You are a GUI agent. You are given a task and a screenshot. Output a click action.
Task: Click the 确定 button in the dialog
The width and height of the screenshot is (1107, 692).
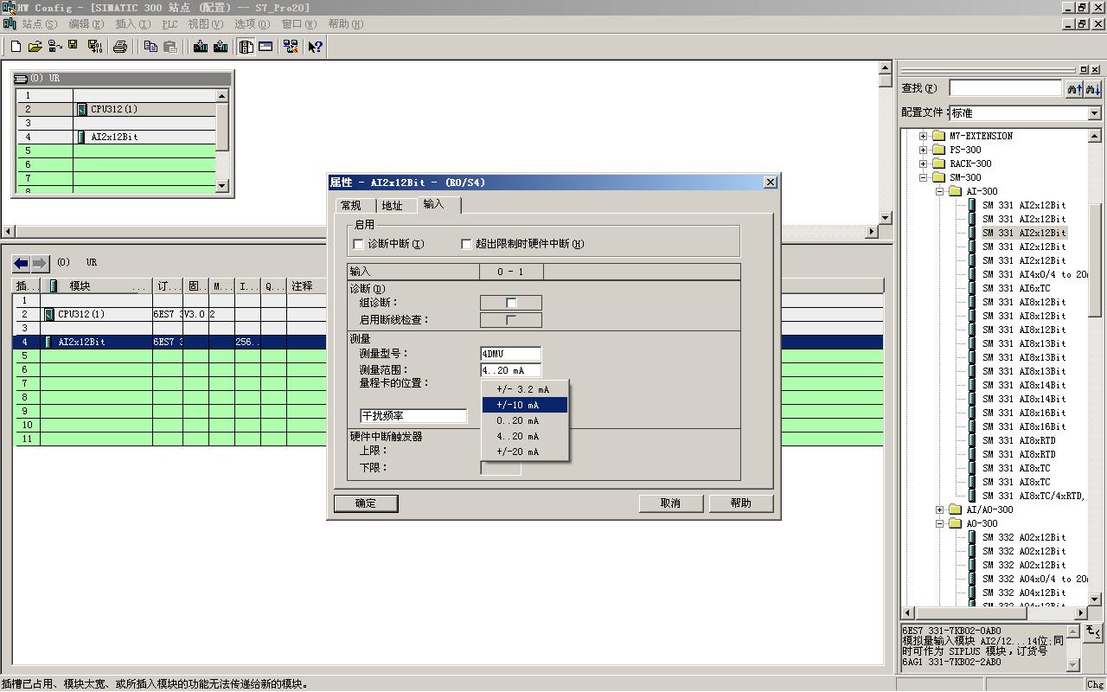click(x=366, y=503)
